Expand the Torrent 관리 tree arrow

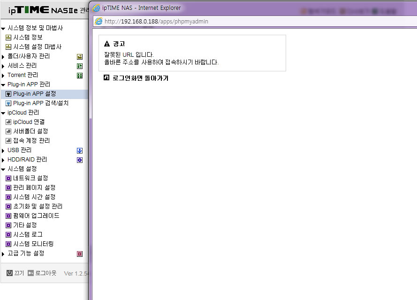click(3, 76)
